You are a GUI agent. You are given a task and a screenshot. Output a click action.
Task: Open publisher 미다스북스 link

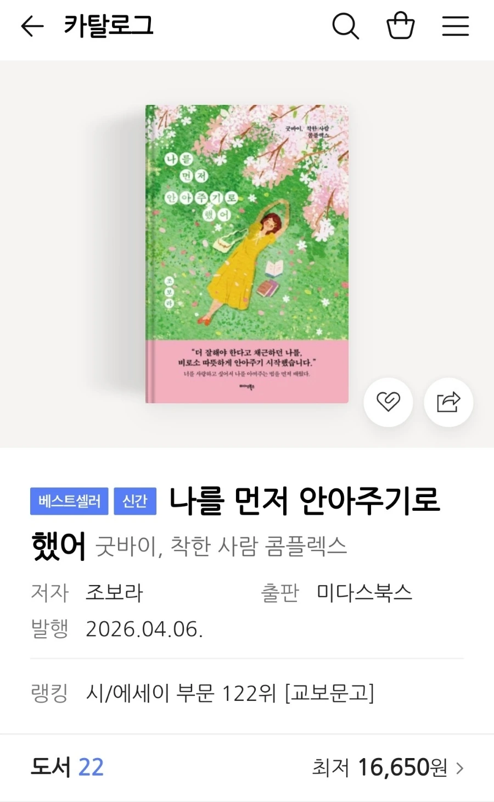364,593
